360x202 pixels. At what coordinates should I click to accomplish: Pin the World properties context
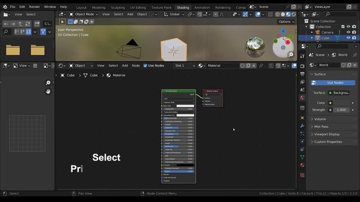(355, 55)
